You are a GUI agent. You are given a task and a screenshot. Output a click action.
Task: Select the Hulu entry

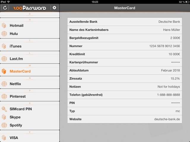click(x=30, y=33)
